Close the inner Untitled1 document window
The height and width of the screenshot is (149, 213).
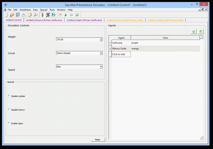206,10
